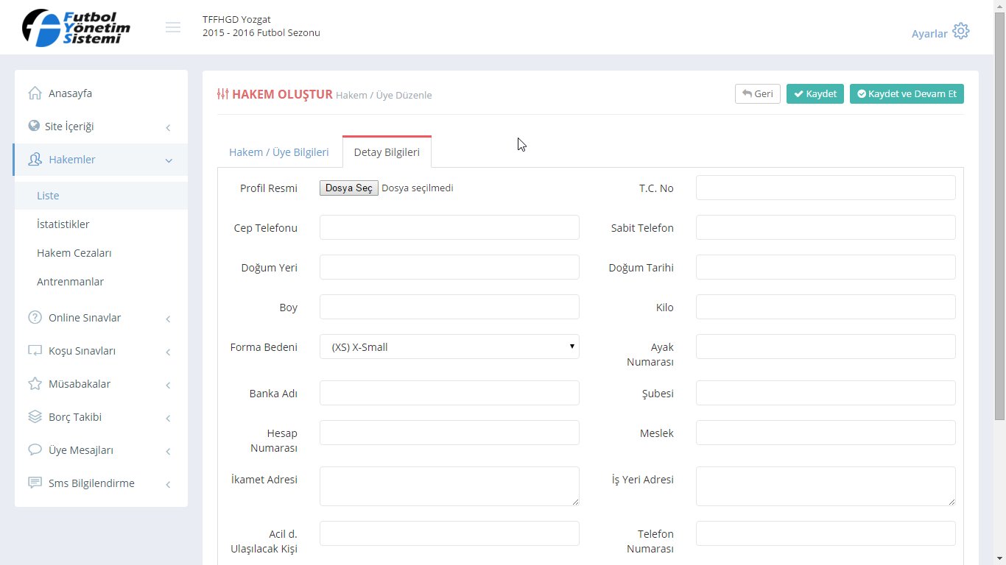The height and width of the screenshot is (565, 1006).
Task: Click the Dosya Seç file chooser button
Action: (349, 188)
